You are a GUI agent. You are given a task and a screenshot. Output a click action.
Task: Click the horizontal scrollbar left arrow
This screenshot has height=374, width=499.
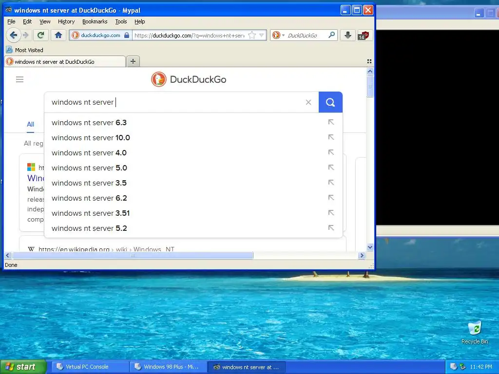pos(8,255)
